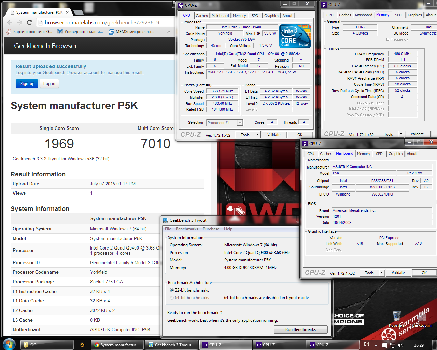This screenshot has height=350, width=437.
Task: Open the Университет маши bookmark
Action: 80,32
